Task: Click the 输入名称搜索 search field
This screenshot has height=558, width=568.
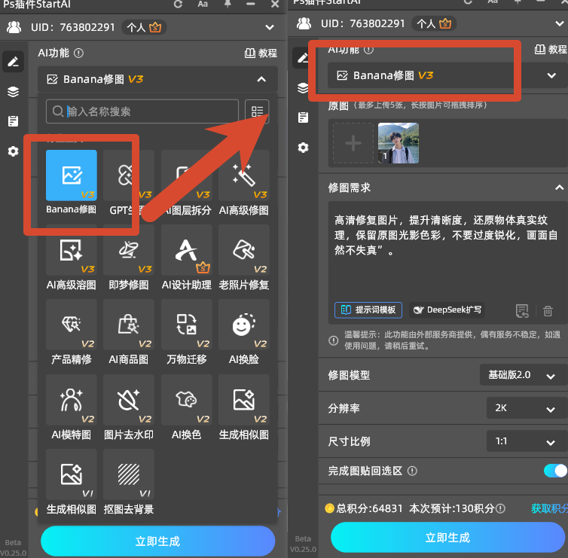Action: point(142,111)
